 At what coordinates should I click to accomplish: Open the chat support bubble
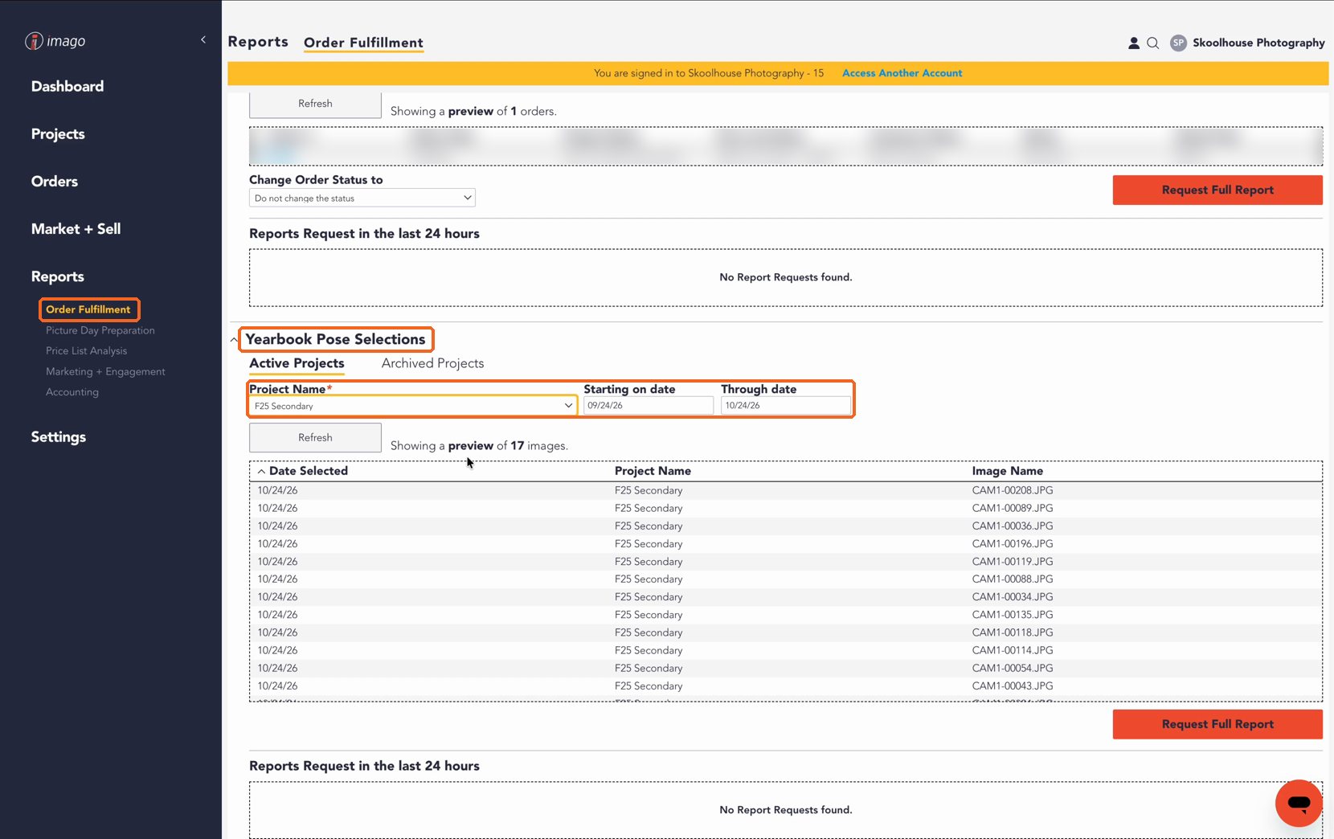pos(1299,803)
